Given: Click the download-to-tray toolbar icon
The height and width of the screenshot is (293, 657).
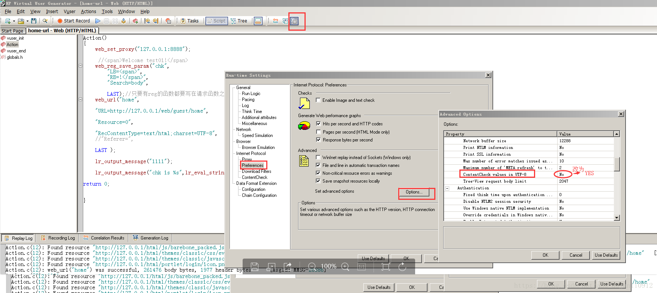Looking at the screenshot, I should click(123, 21).
